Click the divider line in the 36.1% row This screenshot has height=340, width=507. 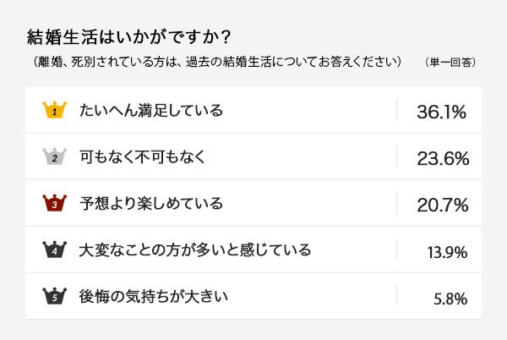397,110
